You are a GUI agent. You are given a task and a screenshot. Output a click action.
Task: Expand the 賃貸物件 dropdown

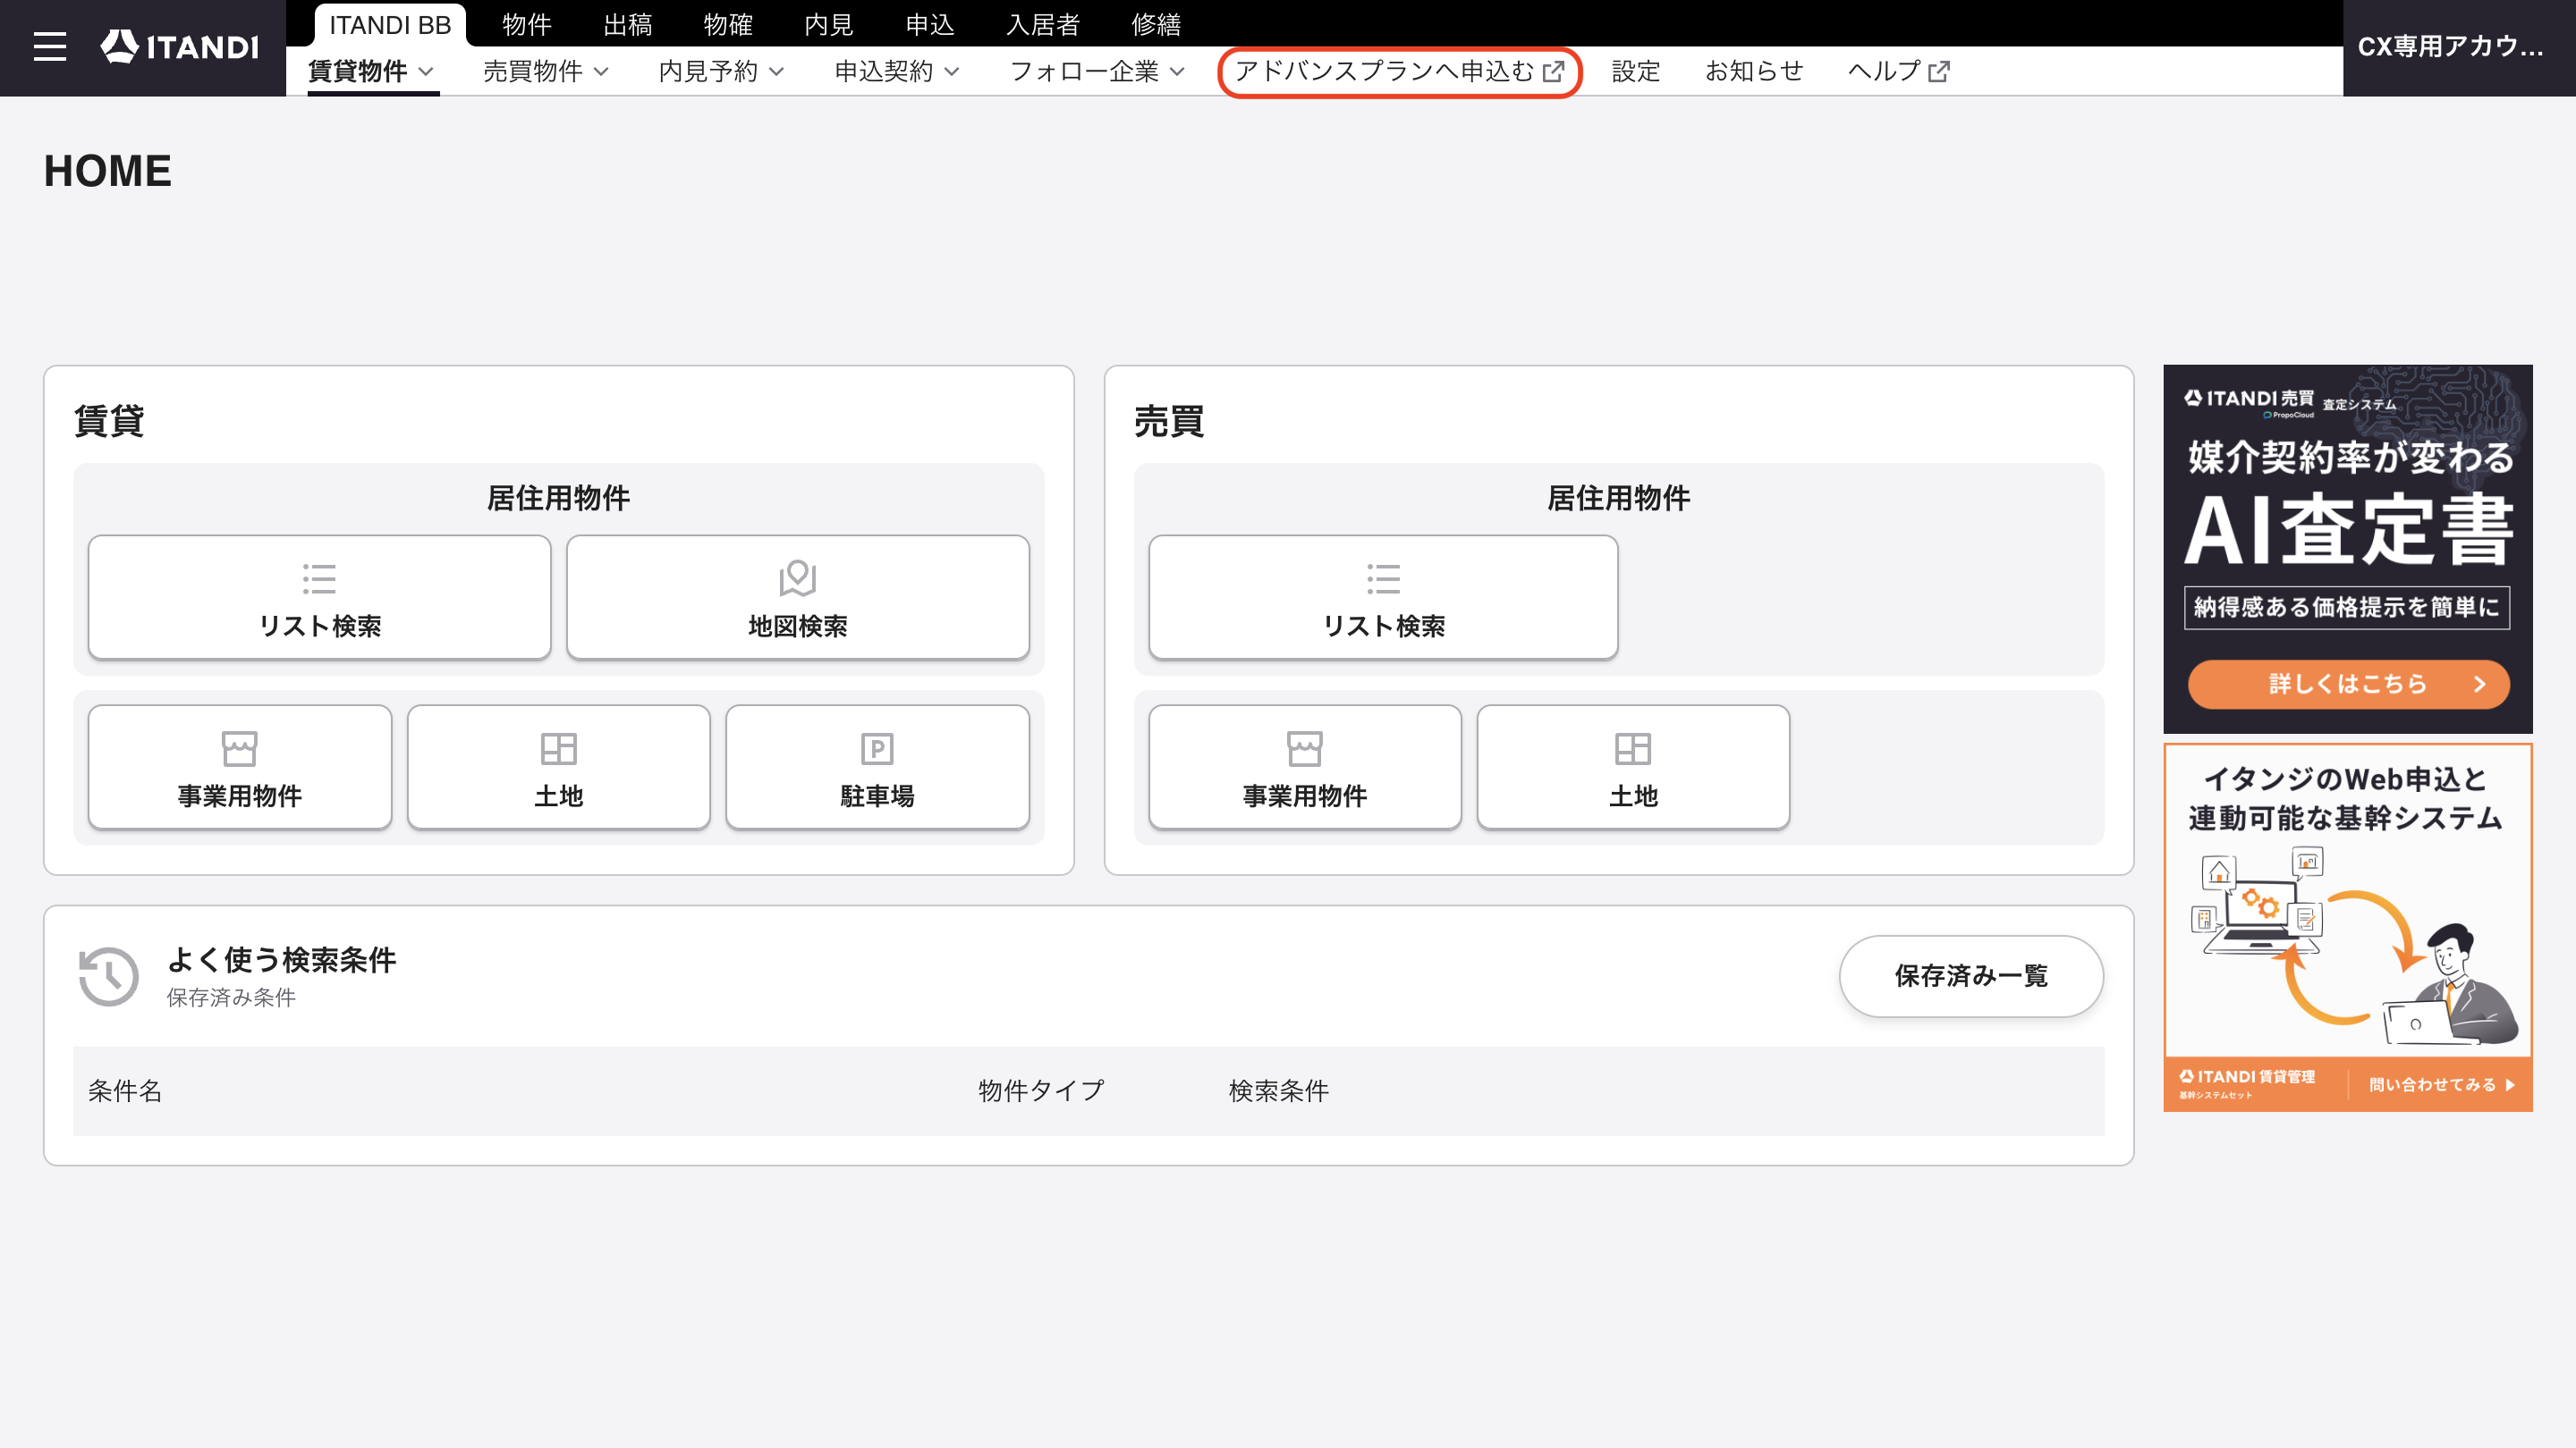click(371, 72)
